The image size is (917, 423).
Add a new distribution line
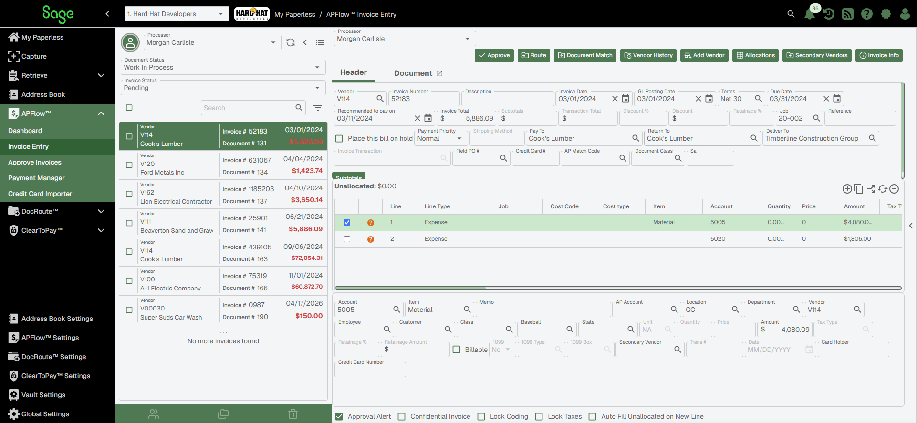pyautogui.click(x=847, y=189)
